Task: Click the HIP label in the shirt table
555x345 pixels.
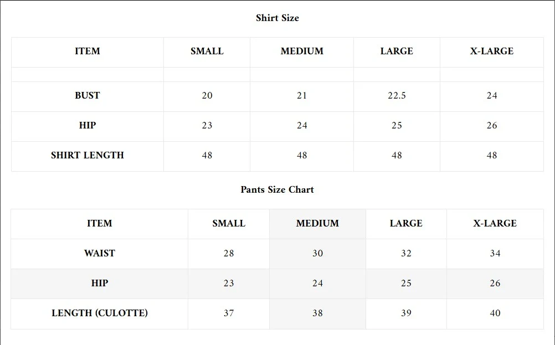Action: pos(88,125)
